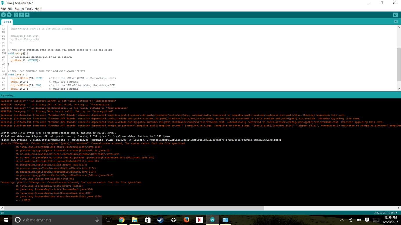Open the Action Center notifications icon

pyautogui.click(x=367, y=220)
